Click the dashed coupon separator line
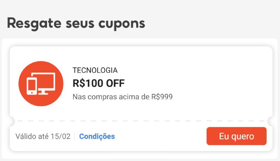Image resolution: width=280 pixels, height=161 pixels. tap(140, 121)
